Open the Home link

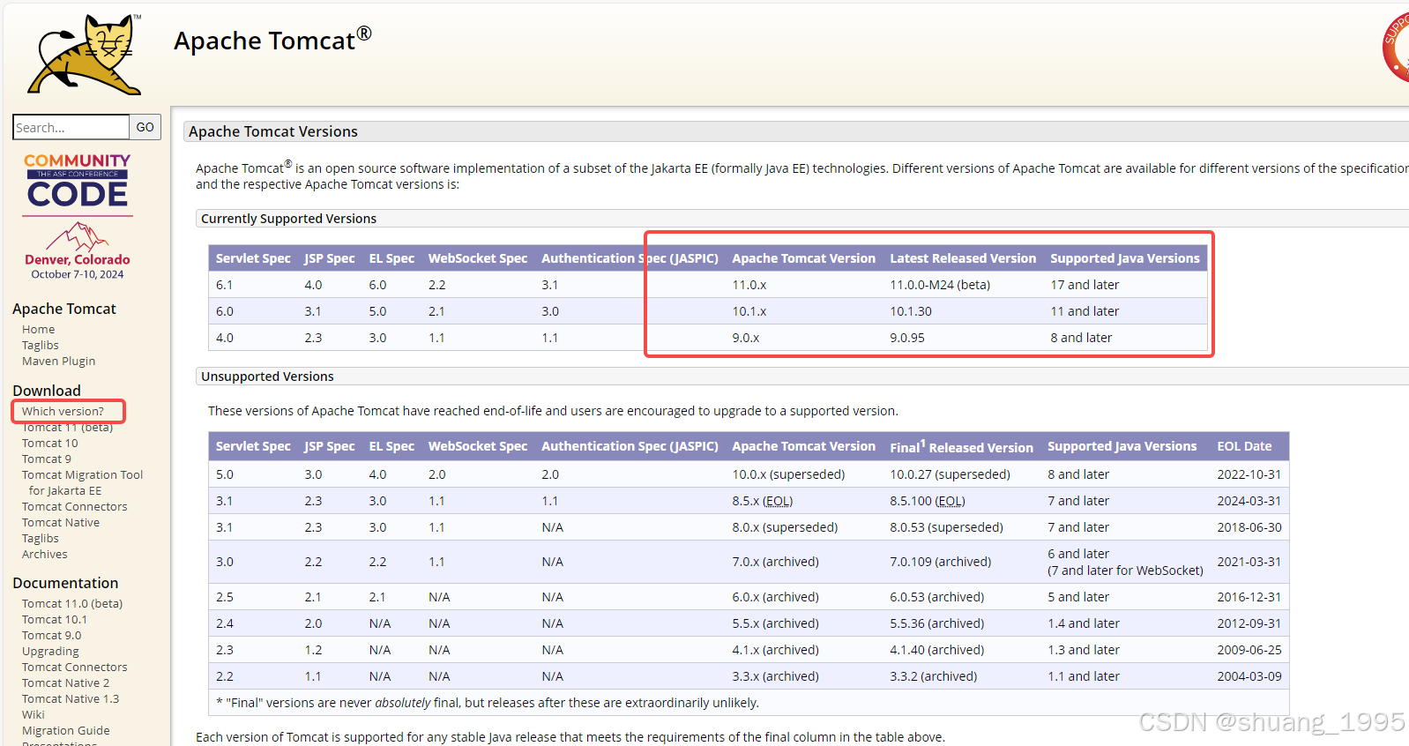click(38, 329)
